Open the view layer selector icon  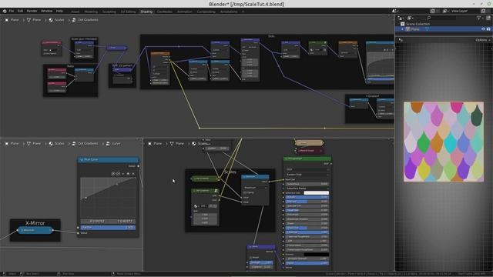point(445,11)
